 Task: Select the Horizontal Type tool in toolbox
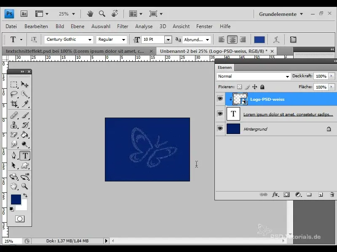coord(25,155)
